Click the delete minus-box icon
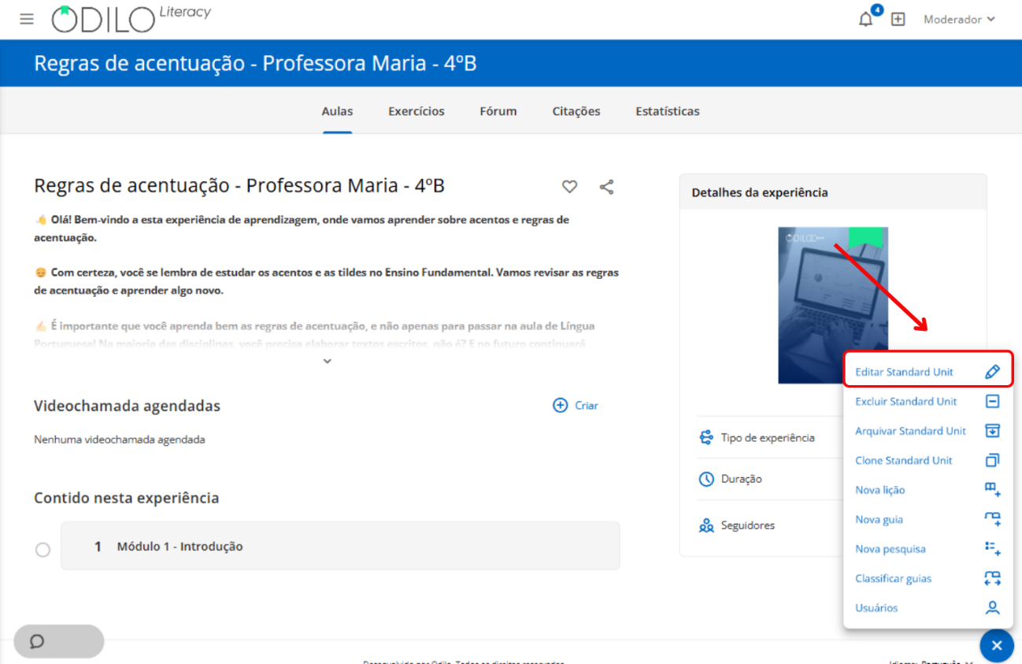The image size is (1022, 664). point(993,402)
